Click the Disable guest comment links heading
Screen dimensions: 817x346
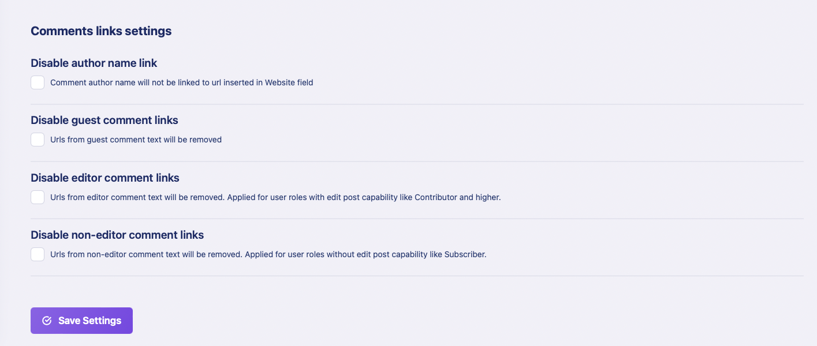coord(105,120)
